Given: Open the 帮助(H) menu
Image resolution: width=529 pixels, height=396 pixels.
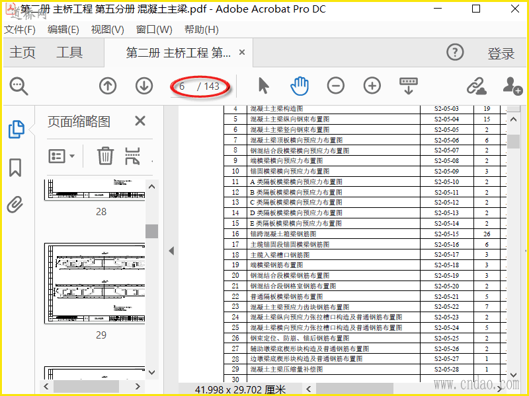Looking at the screenshot, I should coord(202,30).
